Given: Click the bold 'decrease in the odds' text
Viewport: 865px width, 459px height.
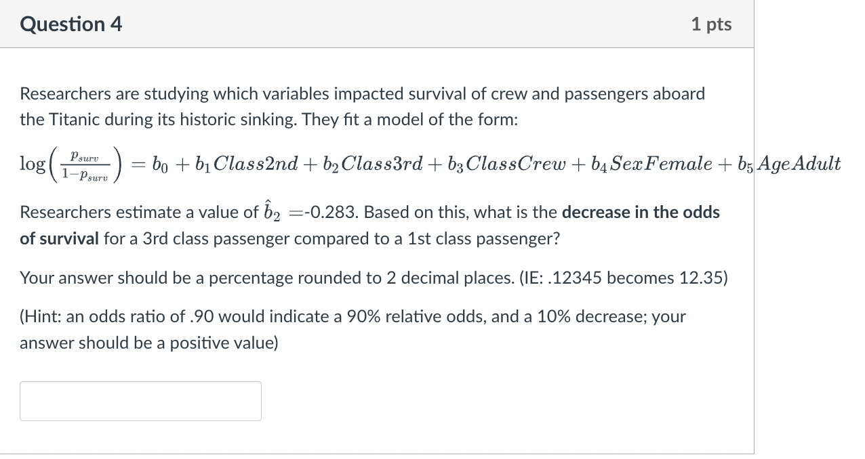Looking at the screenshot, I should pyautogui.click(x=641, y=213).
